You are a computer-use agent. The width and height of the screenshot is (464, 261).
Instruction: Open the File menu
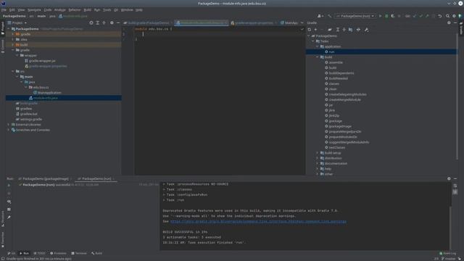pos(4,9)
